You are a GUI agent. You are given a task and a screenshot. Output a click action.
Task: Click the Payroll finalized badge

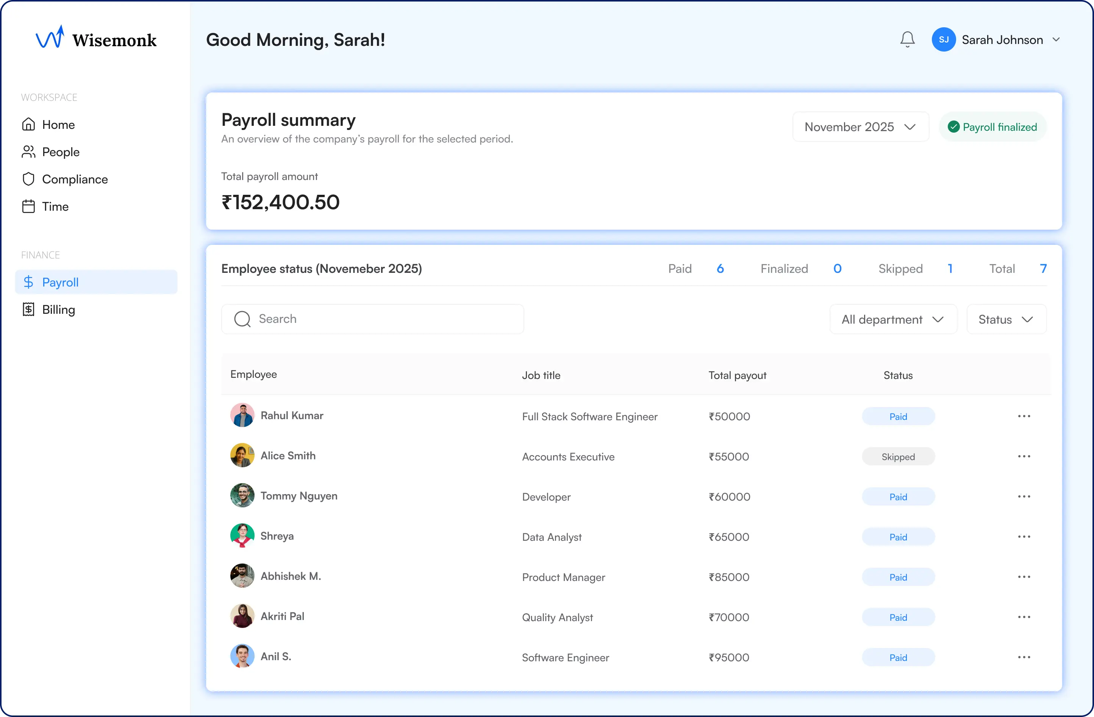point(992,127)
